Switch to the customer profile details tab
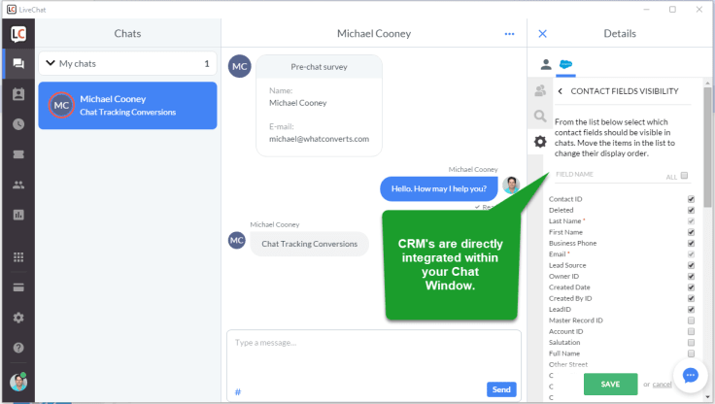715x404 pixels. coord(545,64)
